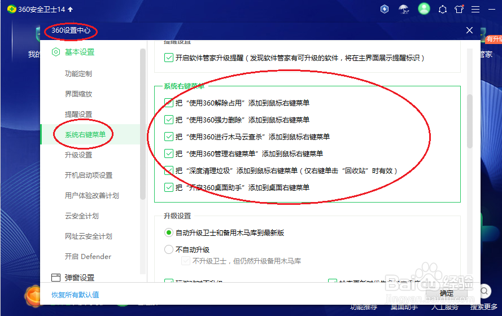
Task: Open 功能定制 settings
Action: (x=78, y=73)
